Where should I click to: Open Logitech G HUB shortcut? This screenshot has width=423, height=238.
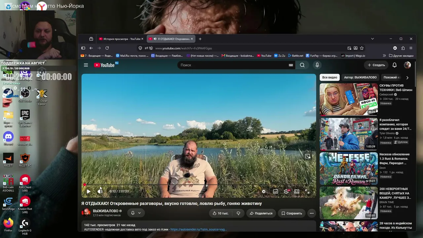pos(25,226)
